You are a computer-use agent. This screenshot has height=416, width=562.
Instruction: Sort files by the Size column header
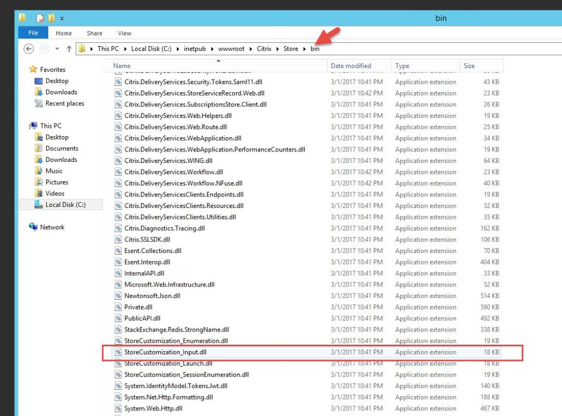[469, 66]
